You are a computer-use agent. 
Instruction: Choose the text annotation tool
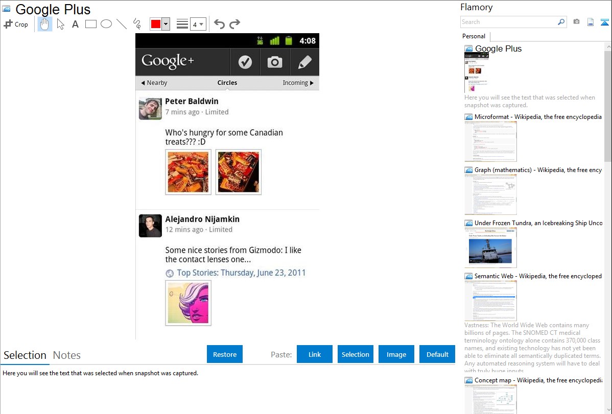(75, 24)
